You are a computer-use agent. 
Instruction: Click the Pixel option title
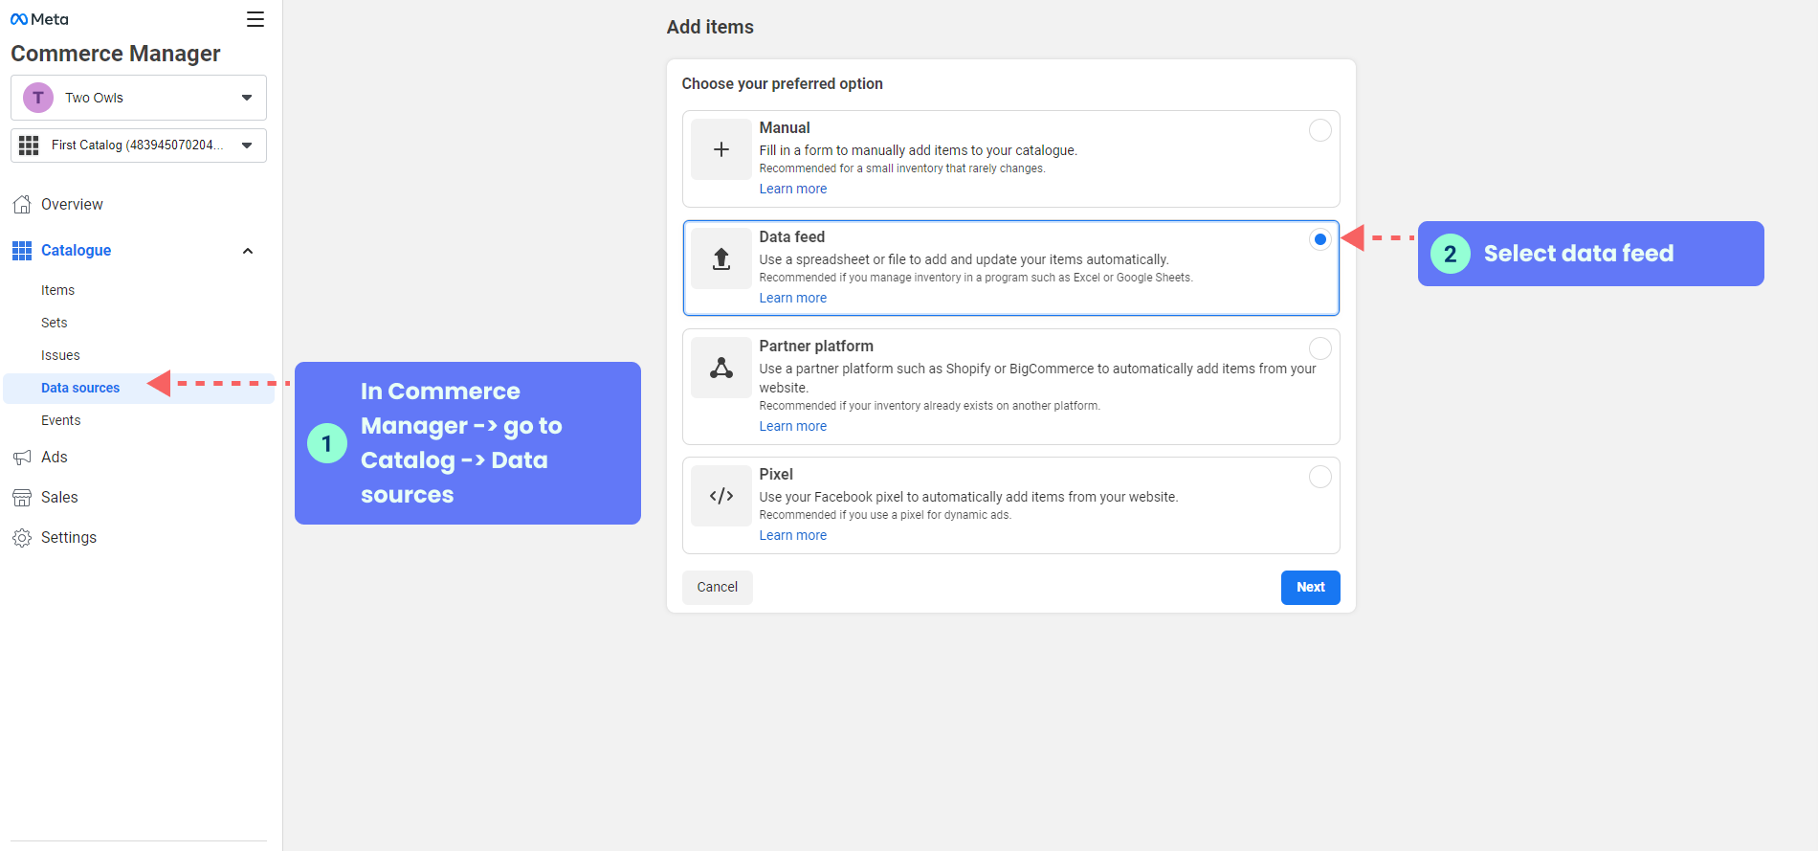pos(776,475)
